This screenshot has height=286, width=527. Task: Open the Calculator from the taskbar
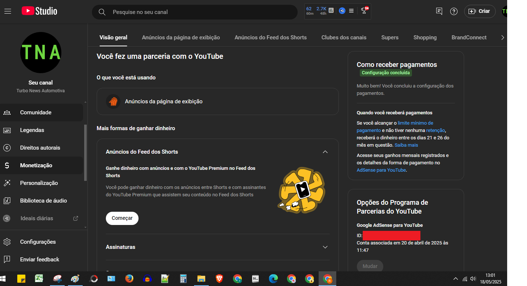click(x=183, y=279)
